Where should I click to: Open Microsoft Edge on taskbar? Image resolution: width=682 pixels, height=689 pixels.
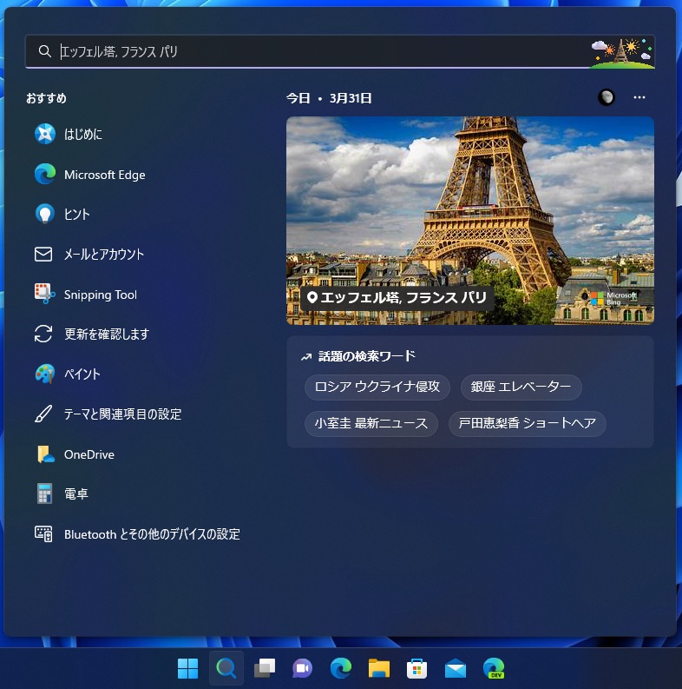point(340,668)
